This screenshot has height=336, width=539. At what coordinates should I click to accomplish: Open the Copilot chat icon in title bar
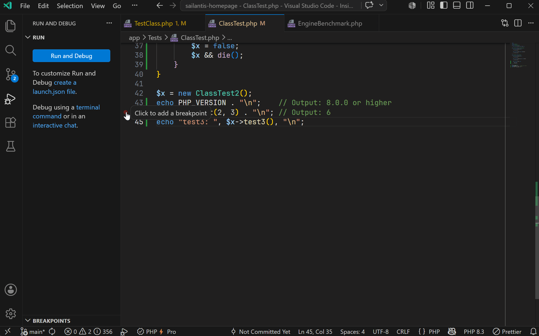(x=369, y=5)
